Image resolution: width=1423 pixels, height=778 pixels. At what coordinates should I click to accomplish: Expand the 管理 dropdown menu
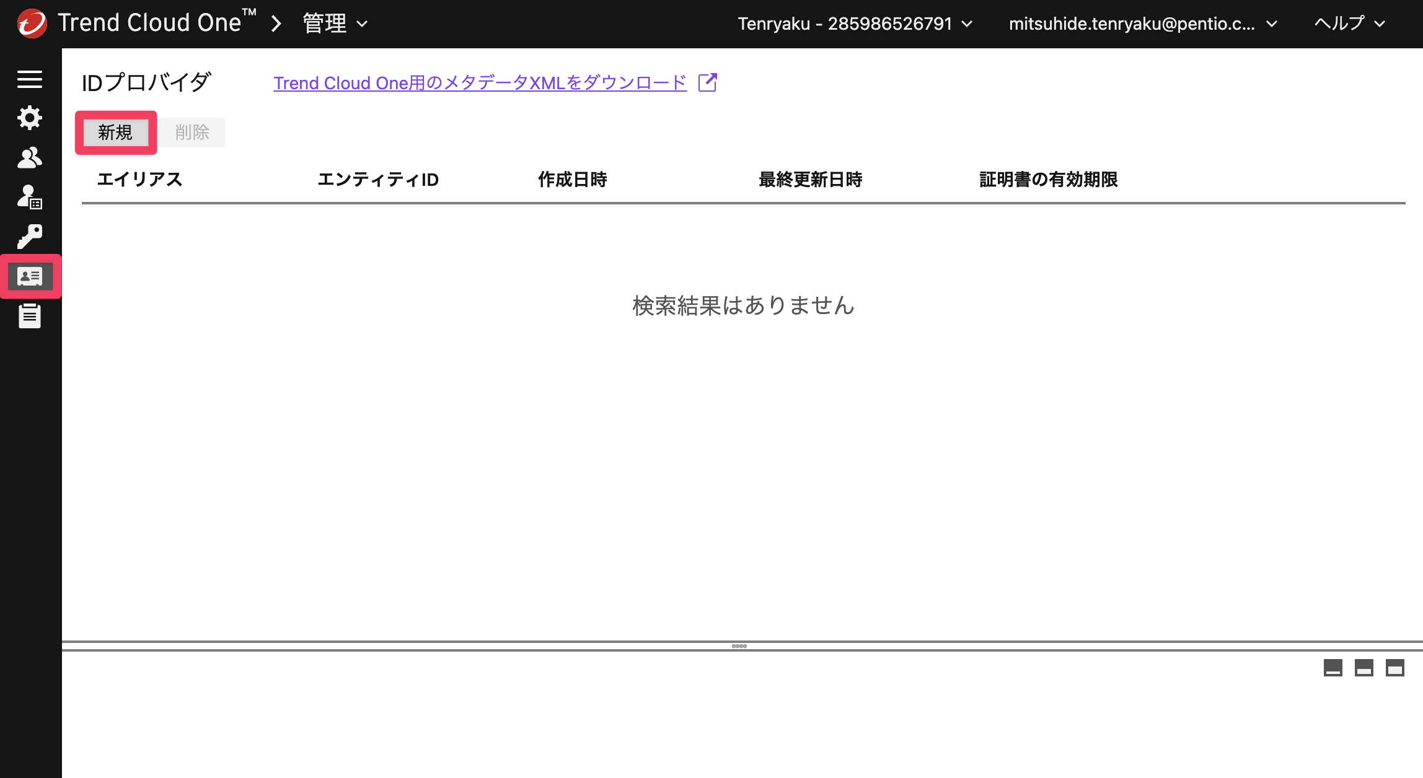(335, 24)
